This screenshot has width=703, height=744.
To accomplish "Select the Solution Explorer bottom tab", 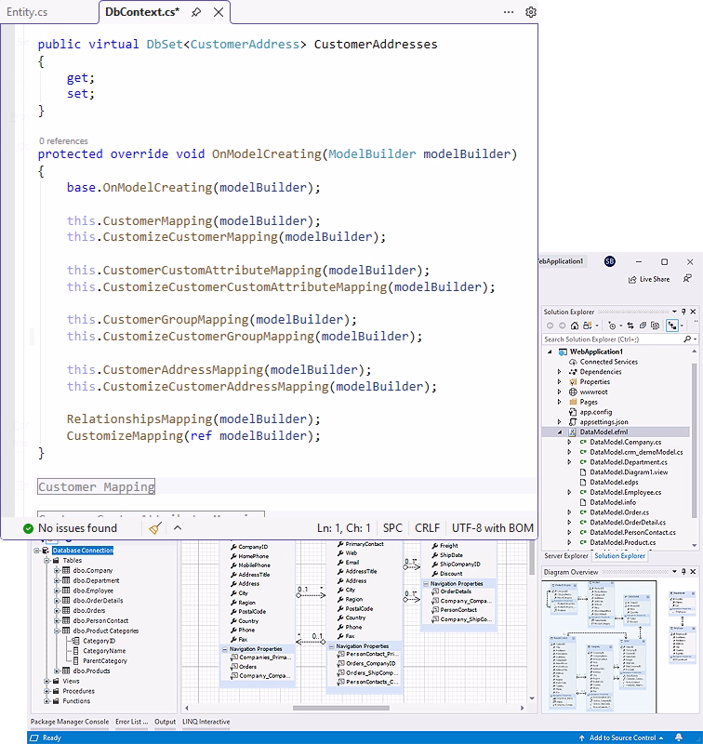I will [x=619, y=555].
